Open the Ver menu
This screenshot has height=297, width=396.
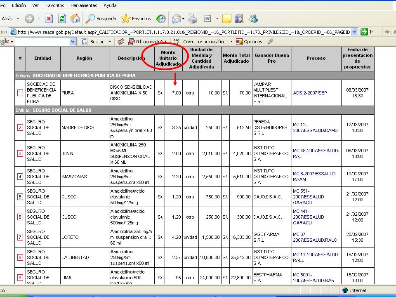point(35,5)
